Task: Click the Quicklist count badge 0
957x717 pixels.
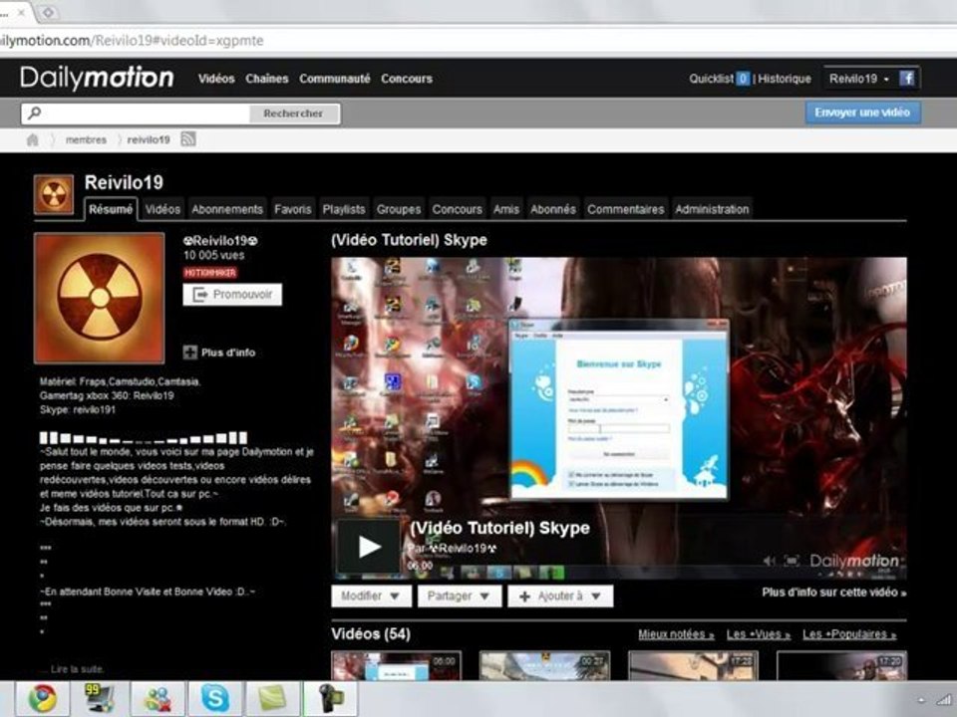Action: (x=743, y=79)
